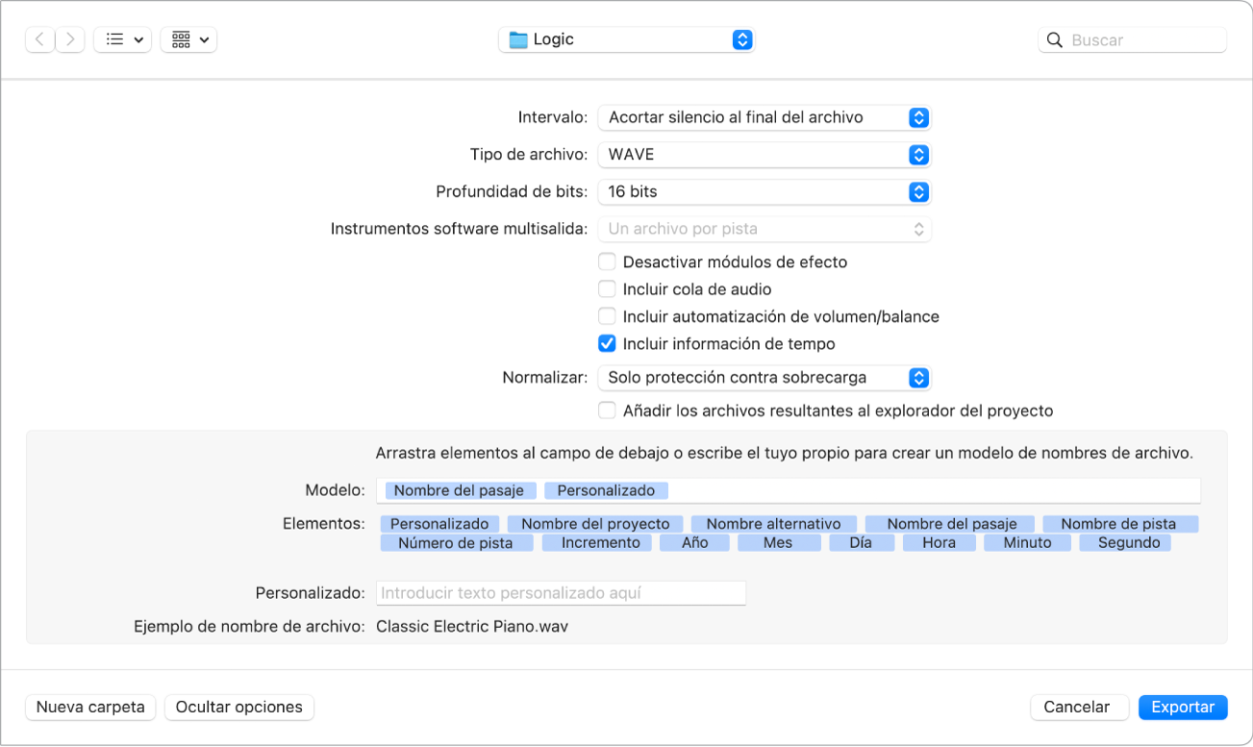Click the back navigation arrow
1253x747 pixels.
39,39
